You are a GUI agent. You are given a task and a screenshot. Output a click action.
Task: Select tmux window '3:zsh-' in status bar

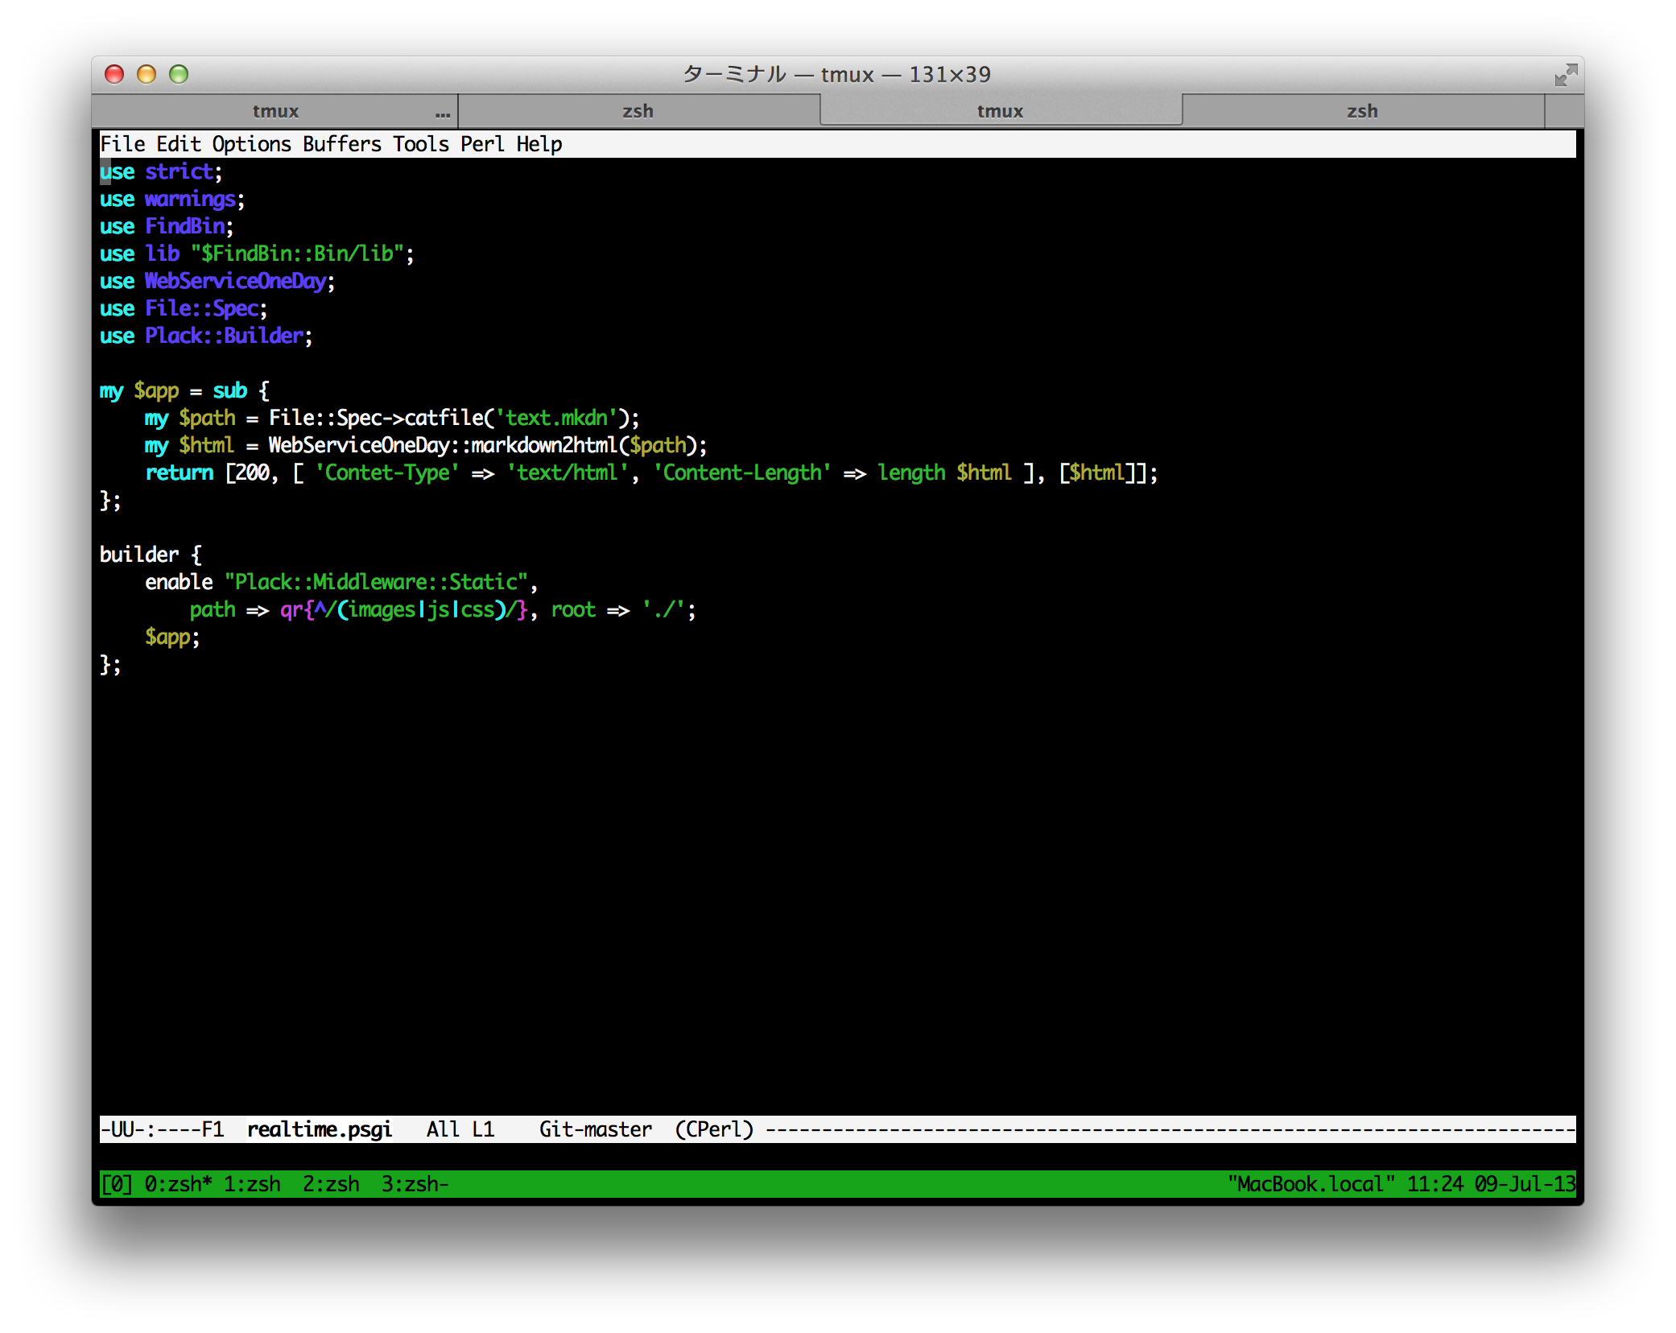415,1184
